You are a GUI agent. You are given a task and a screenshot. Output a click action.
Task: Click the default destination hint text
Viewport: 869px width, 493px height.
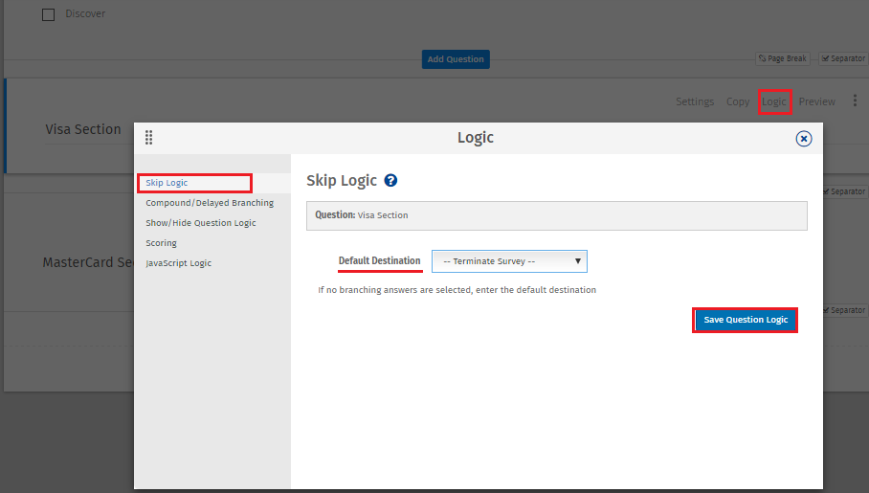[x=457, y=290]
